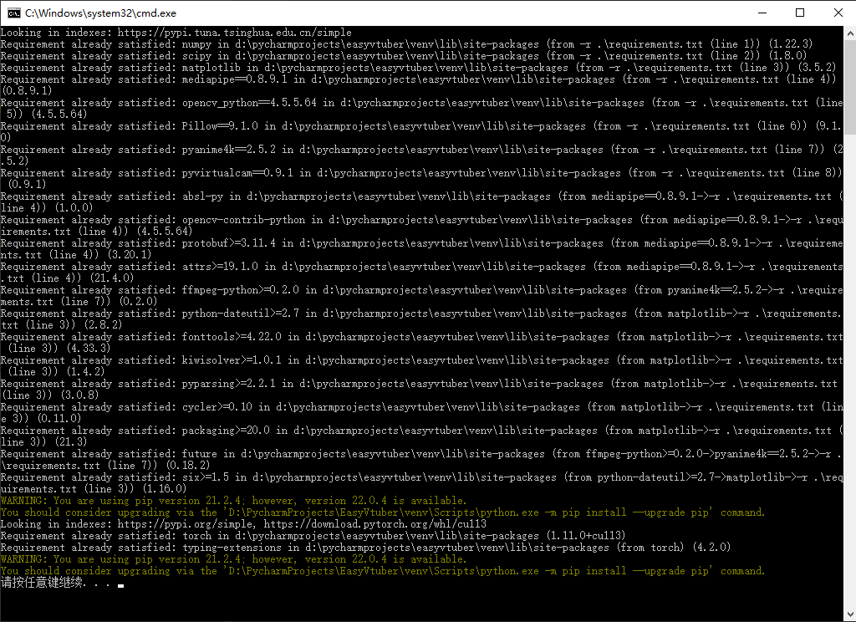
Task: Click the vertical scrollbar thumb
Action: [850, 88]
